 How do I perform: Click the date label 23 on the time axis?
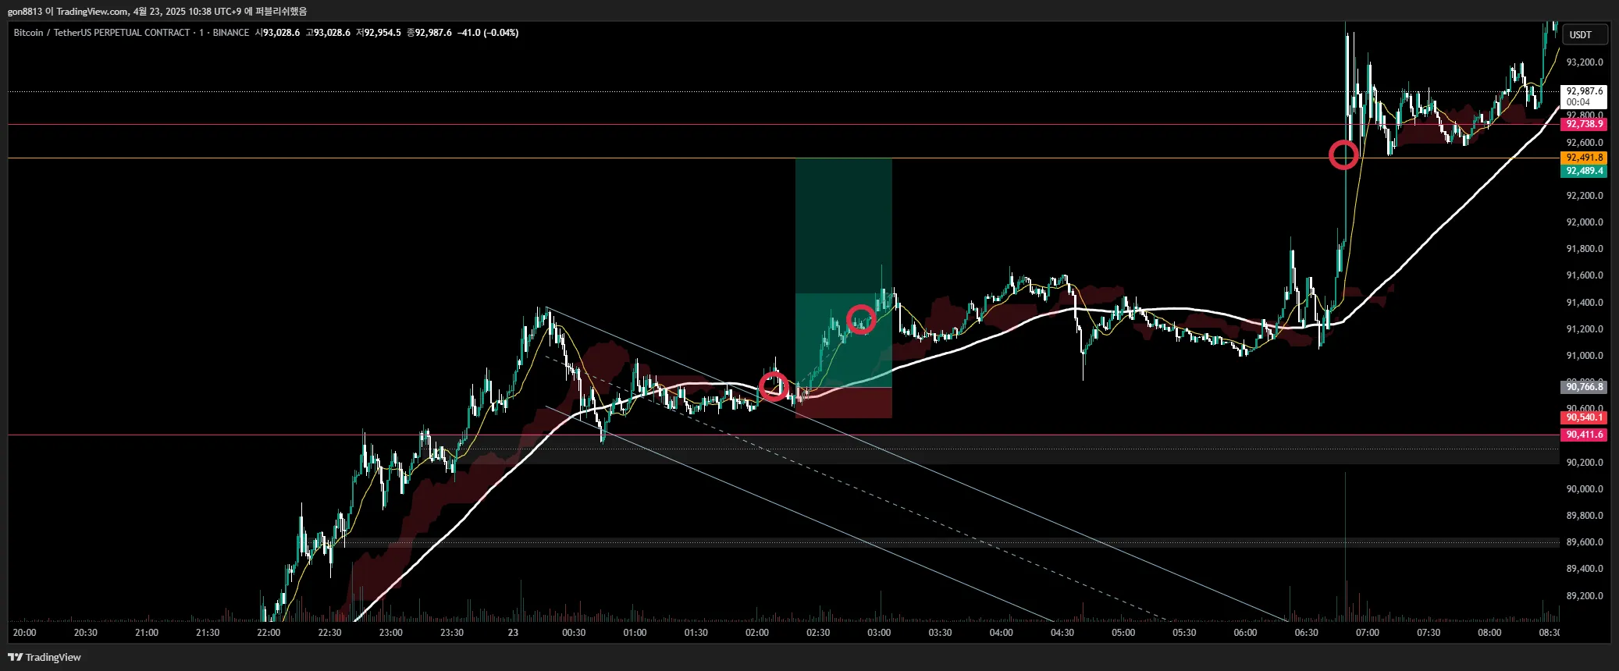pos(513,633)
